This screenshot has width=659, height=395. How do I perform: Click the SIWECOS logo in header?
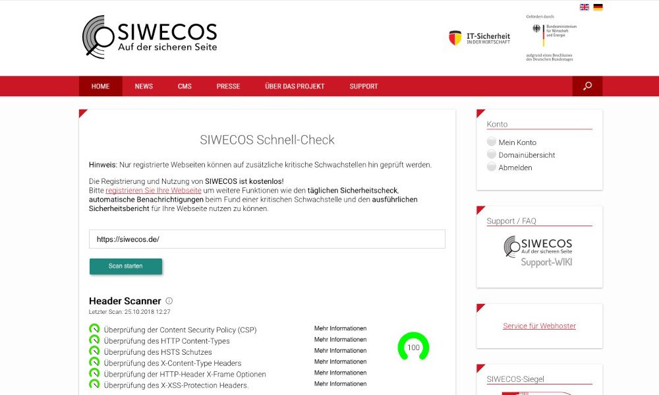coord(150,37)
